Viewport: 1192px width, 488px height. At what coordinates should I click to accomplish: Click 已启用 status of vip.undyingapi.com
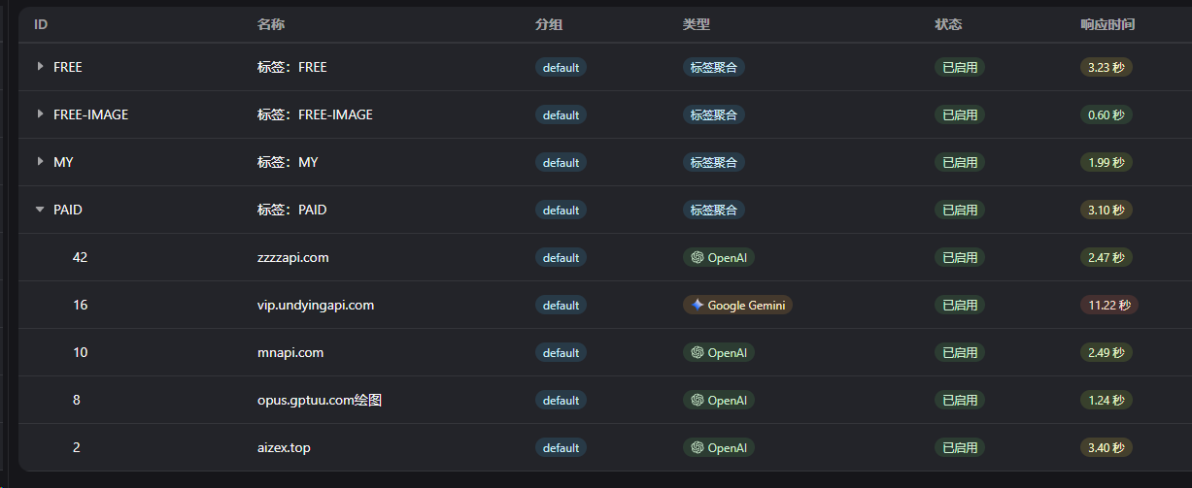point(960,306)
